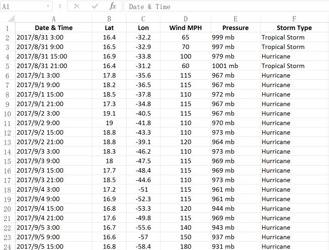This screenshot has width=329, height=250.
Task: Click Tropical Storm cell in row 5
Action: [x=294, y=66]
